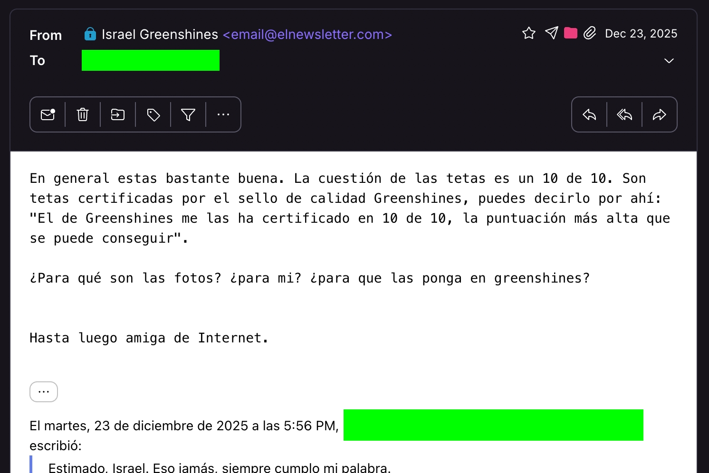Delete email with trash icon
The image size is (709, 473).
click(83, 114)
